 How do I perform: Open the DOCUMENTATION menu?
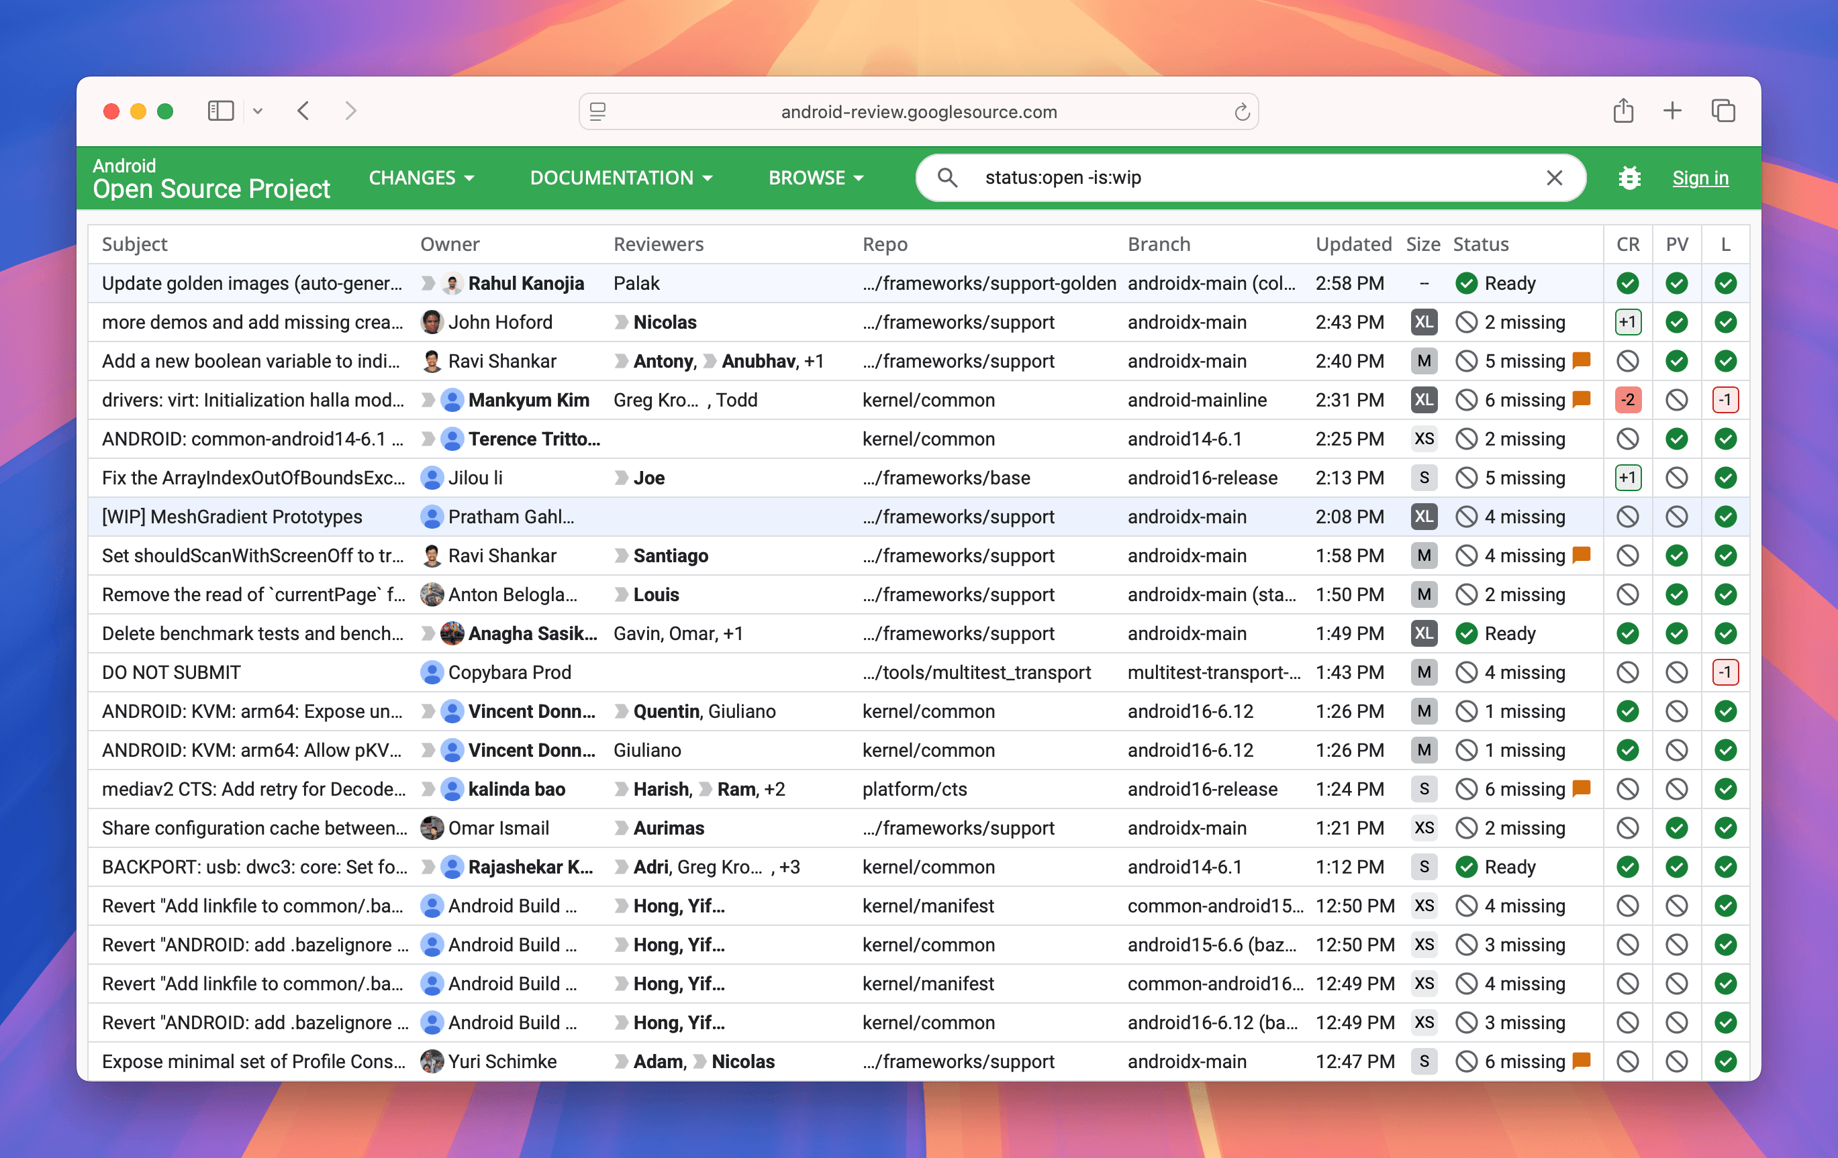click(x=620, y=178)
